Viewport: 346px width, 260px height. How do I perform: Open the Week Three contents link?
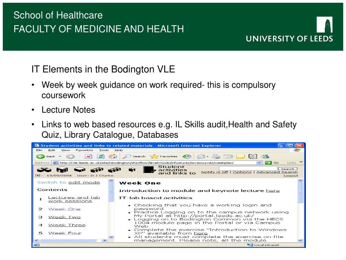coord(67,225)
